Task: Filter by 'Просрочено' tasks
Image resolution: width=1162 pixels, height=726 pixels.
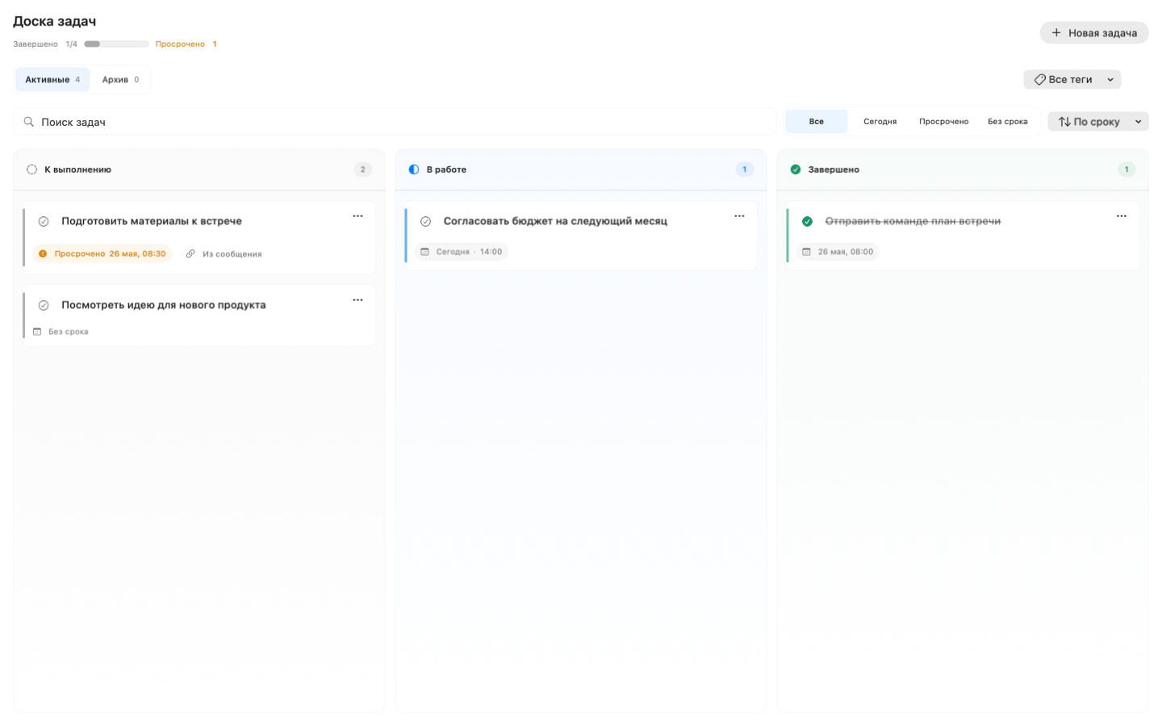Action: 943,122
